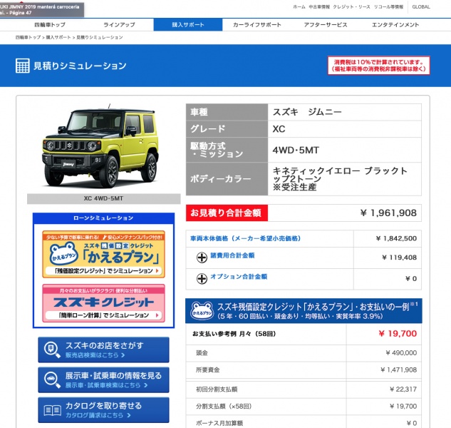
Task: Click the arrow in 簡単ローン計算 simulation bar
Action: tap(157, 315)
